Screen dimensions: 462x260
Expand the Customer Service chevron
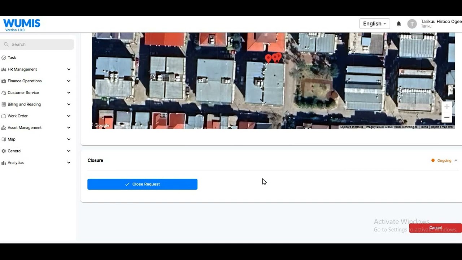point(69,93)
